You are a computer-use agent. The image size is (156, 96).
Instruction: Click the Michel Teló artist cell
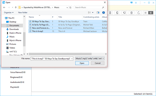pos(88,25)
